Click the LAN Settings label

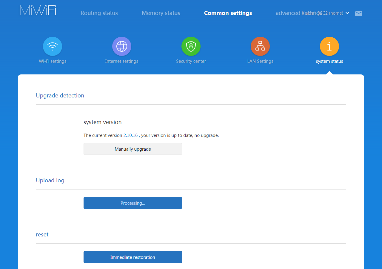pos(260,61)
